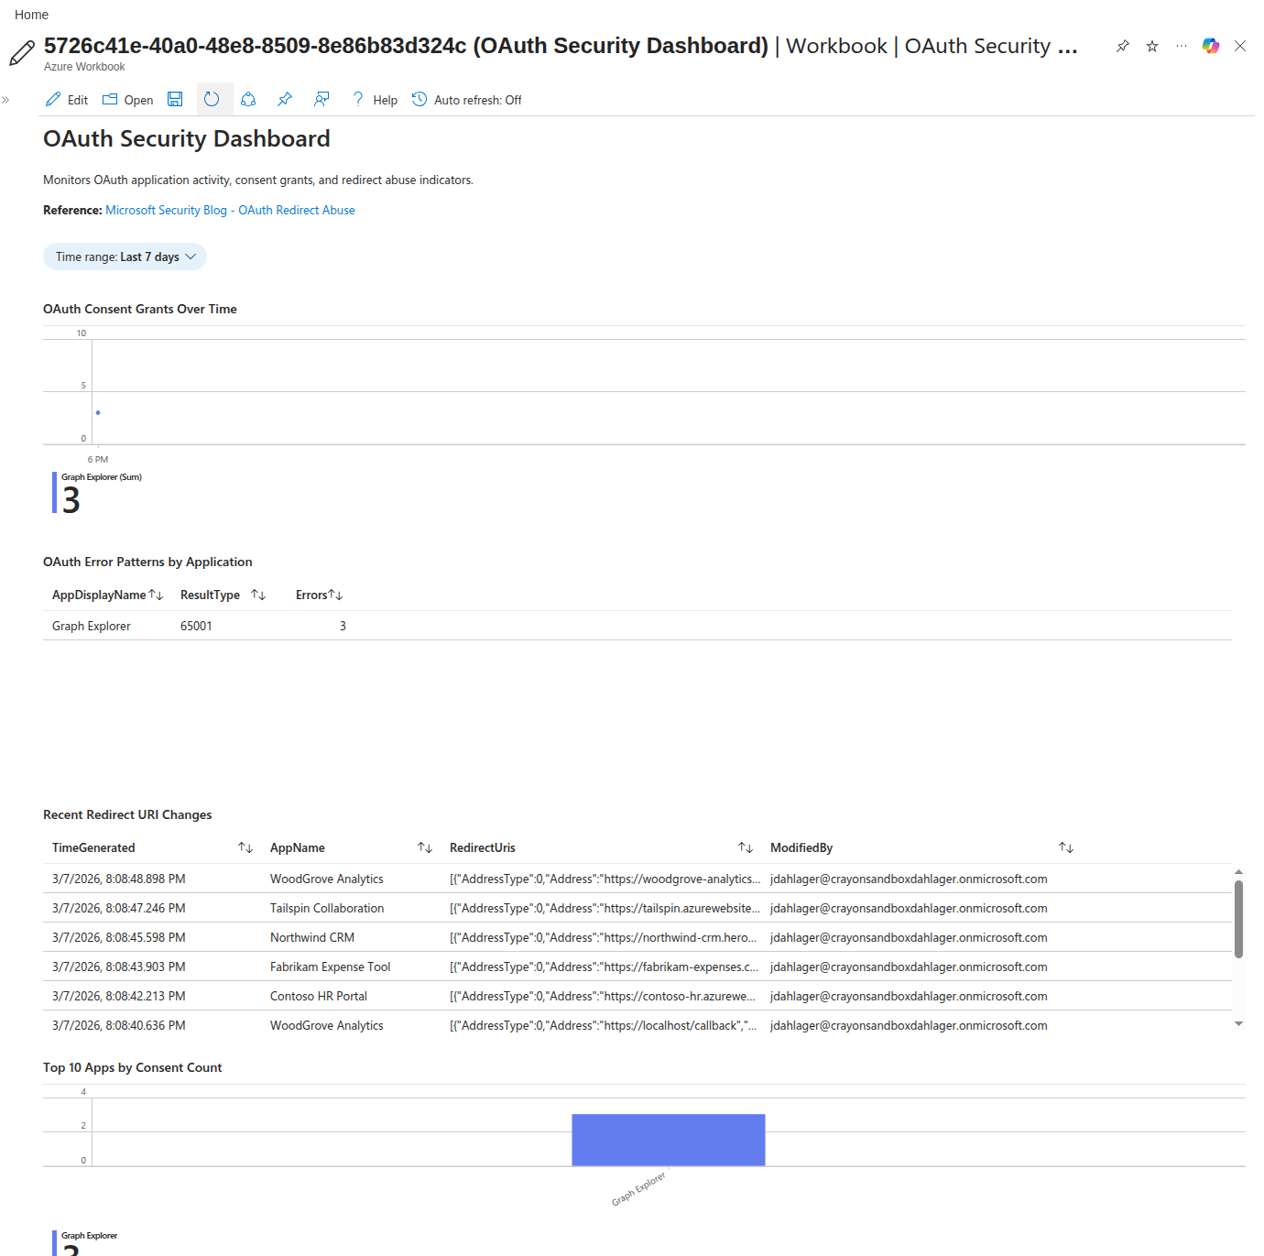The width and height of the screenshot is (1264, 1256).
Task: Select the Edit pencil icon
Action: pos(52,99)
